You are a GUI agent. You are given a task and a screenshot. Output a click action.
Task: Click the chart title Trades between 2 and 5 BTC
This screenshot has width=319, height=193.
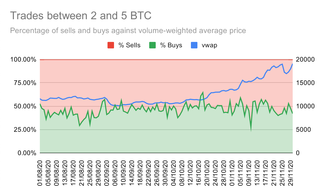point(81,16)
